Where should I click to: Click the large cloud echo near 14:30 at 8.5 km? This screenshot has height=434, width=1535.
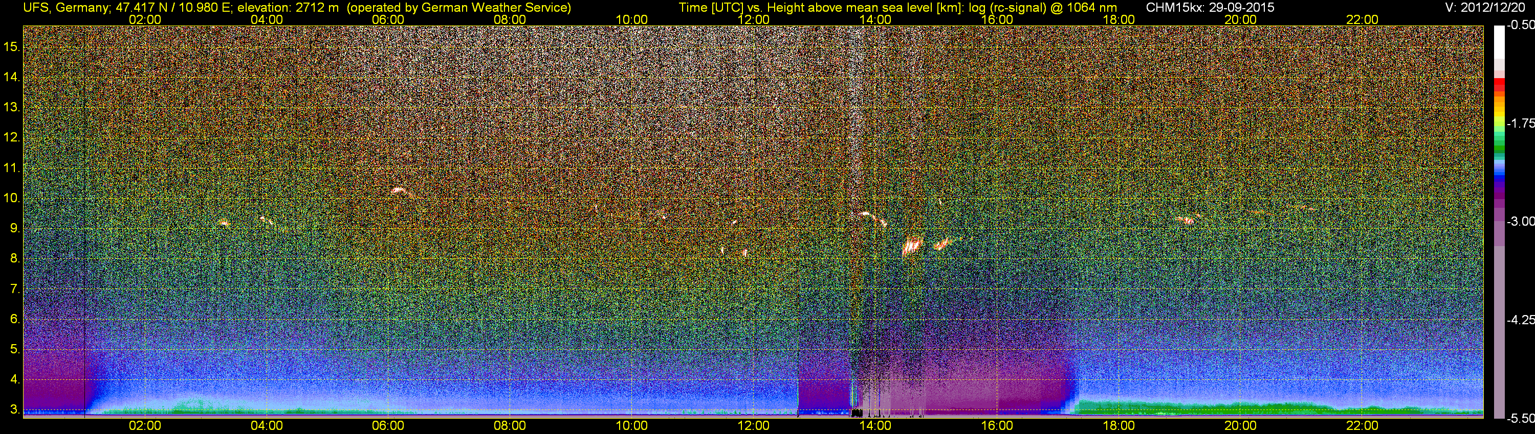point(912,246)
